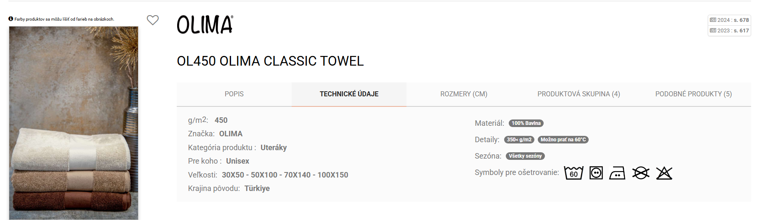
Task: Click the Možno prať na 60°C tag
Action: (563, 140)
